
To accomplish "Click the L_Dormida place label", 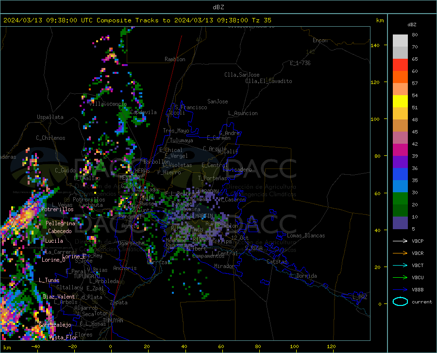I will tap(303, 276).
